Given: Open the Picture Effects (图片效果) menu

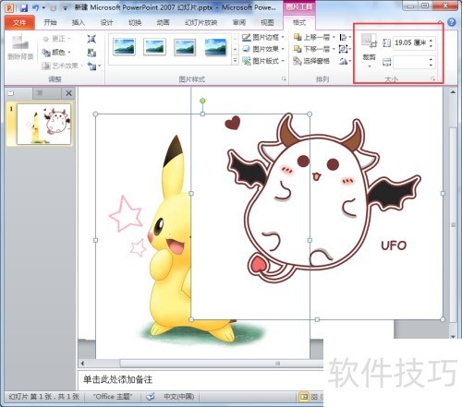Looking at the screenshot, I should (263, 49).
